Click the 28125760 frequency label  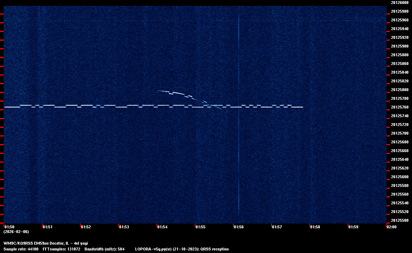click(400, 107)
